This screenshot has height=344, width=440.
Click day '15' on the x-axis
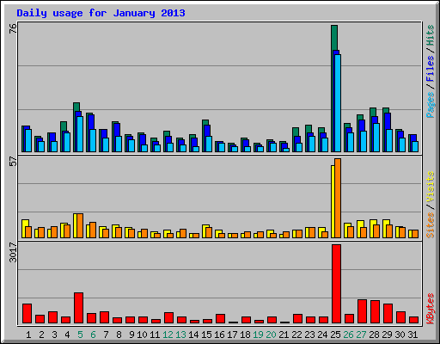[206, 335]
